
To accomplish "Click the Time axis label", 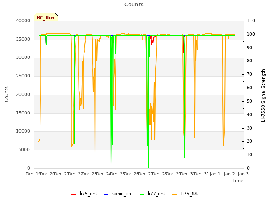I will coord(238,181).
